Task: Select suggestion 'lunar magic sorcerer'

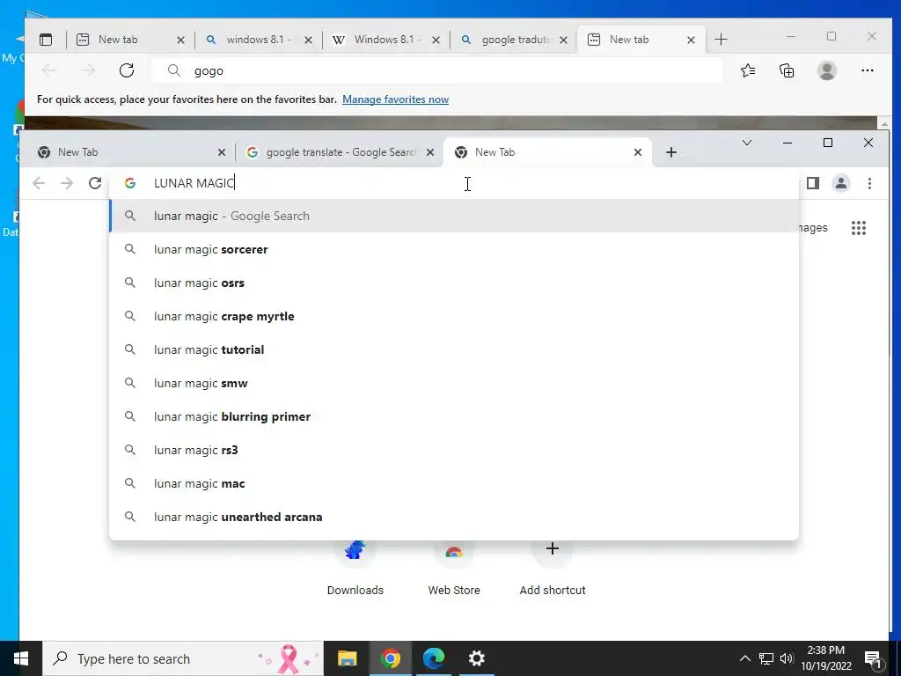Action: 454,249
